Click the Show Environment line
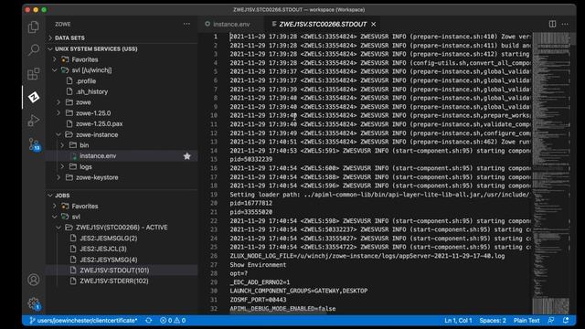Viewport: 585px width, 329px height. pyautogui.click(x=258, y=265)
